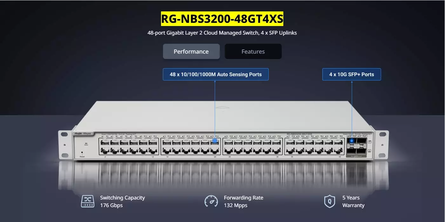Click the "Switching Capacity" label
This screenshot has height=222, width=445.
123,198
